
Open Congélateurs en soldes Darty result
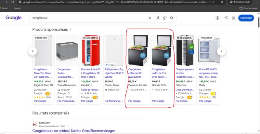coord(74,131)
